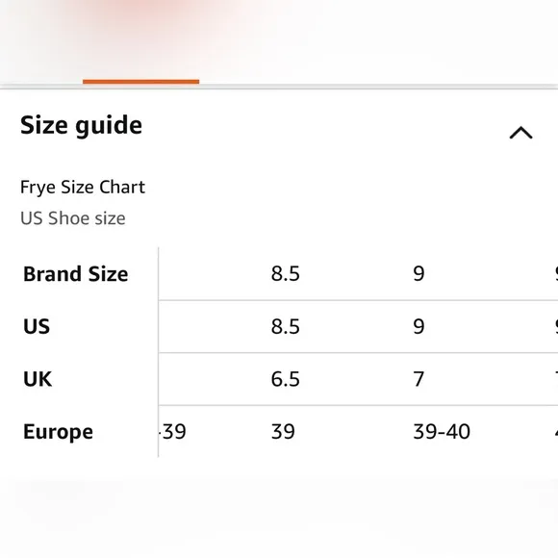Viewport: 558px width, 558px height.
Task: Click the Frye Size Chart title
Action: tap(83, 188)
